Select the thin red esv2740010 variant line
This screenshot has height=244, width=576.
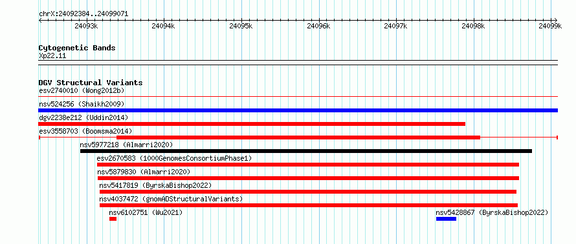tap(298, 97)
